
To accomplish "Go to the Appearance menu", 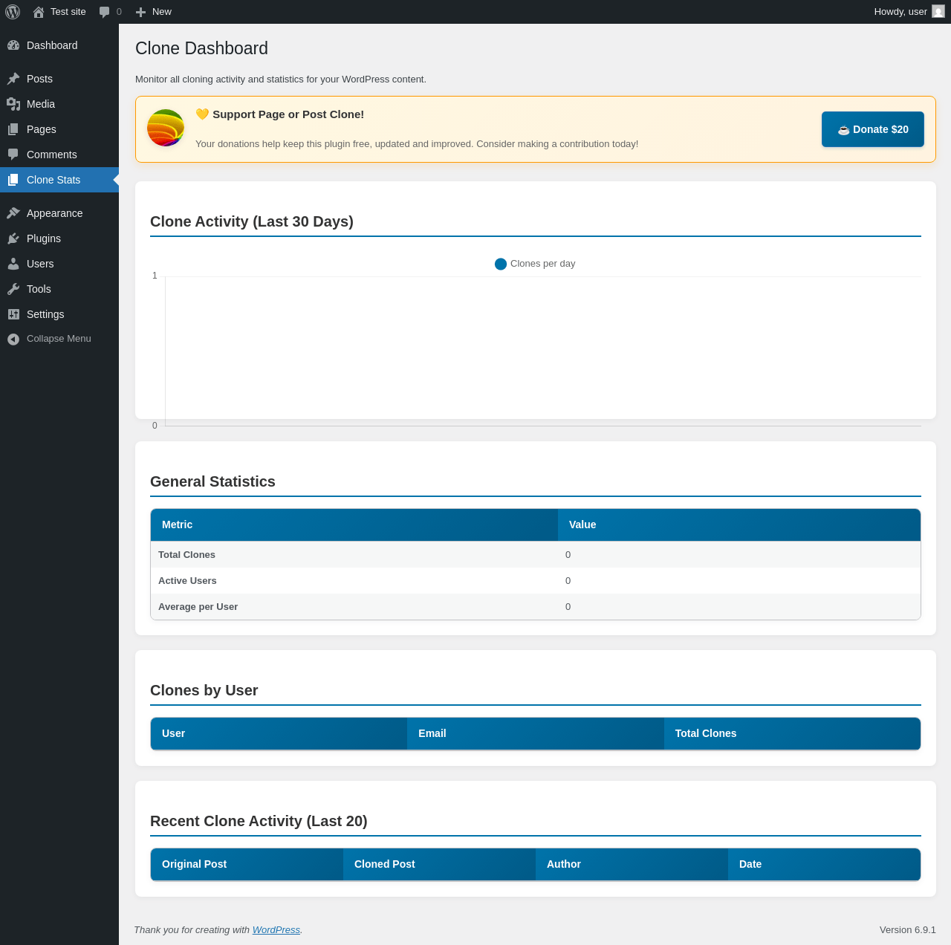I will click(54, 213).
